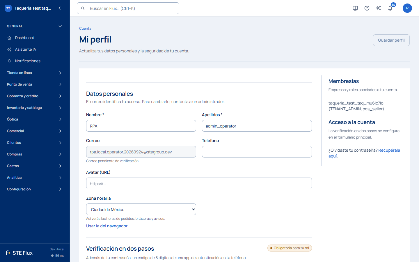Image resolution: width=419 pixels, height=262 pixels.
Task: Expand the Cobranza y crédito menu
Action: [x=35, y=96]
